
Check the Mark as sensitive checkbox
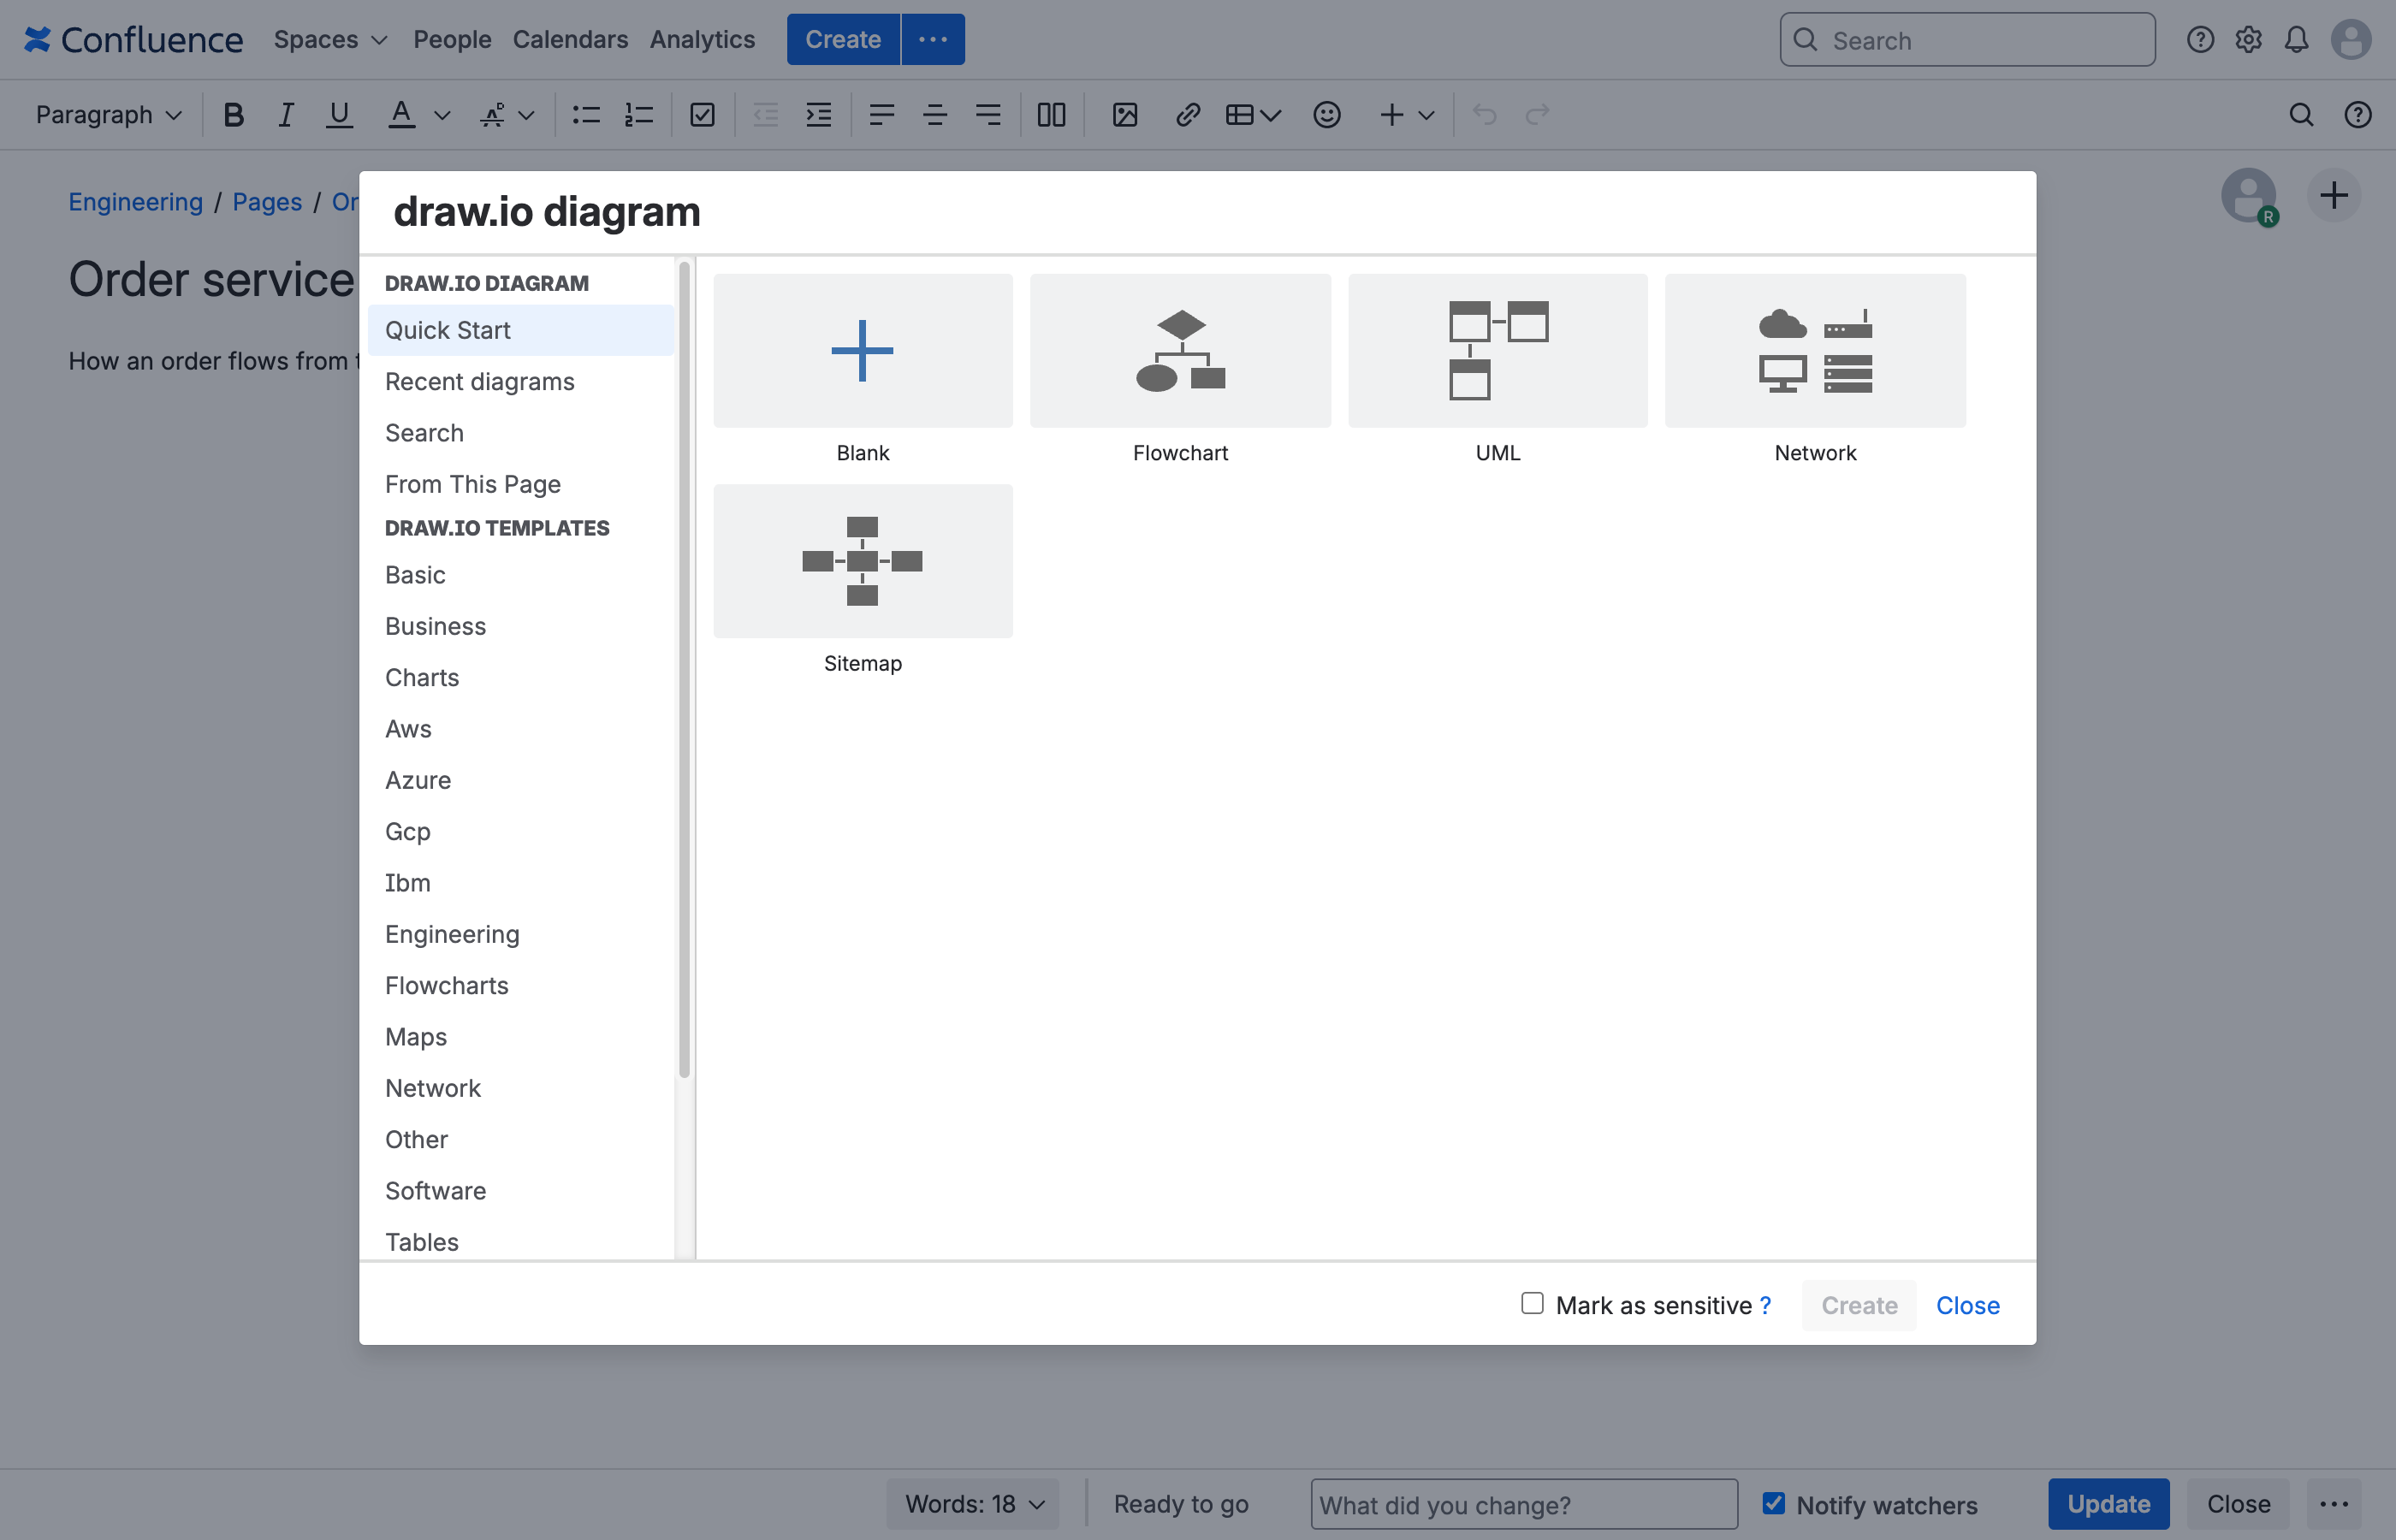pyautogui.click(x=1532, y=1303)
